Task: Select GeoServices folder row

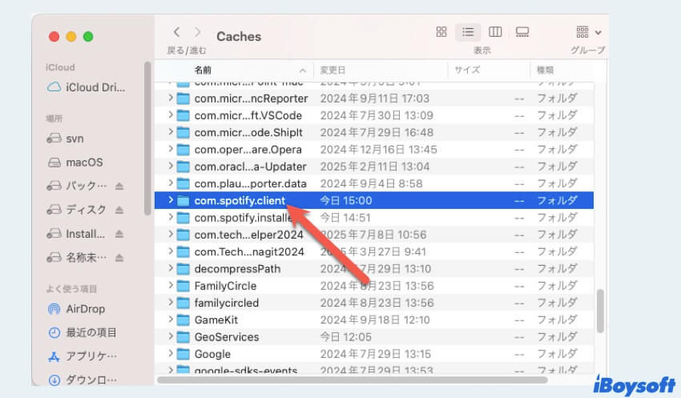Action: pyautogui.click(x=374, y=337)
